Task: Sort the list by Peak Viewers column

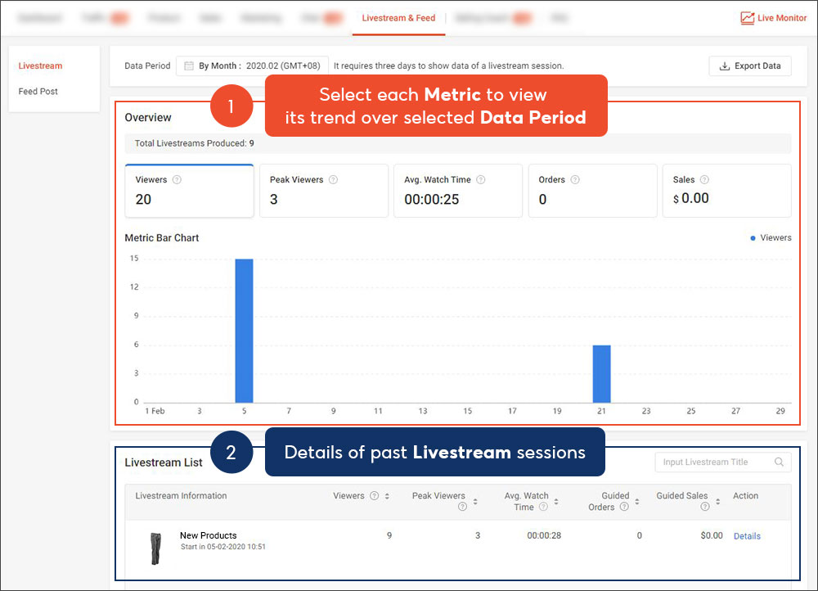Action: (x=475, y=502)
